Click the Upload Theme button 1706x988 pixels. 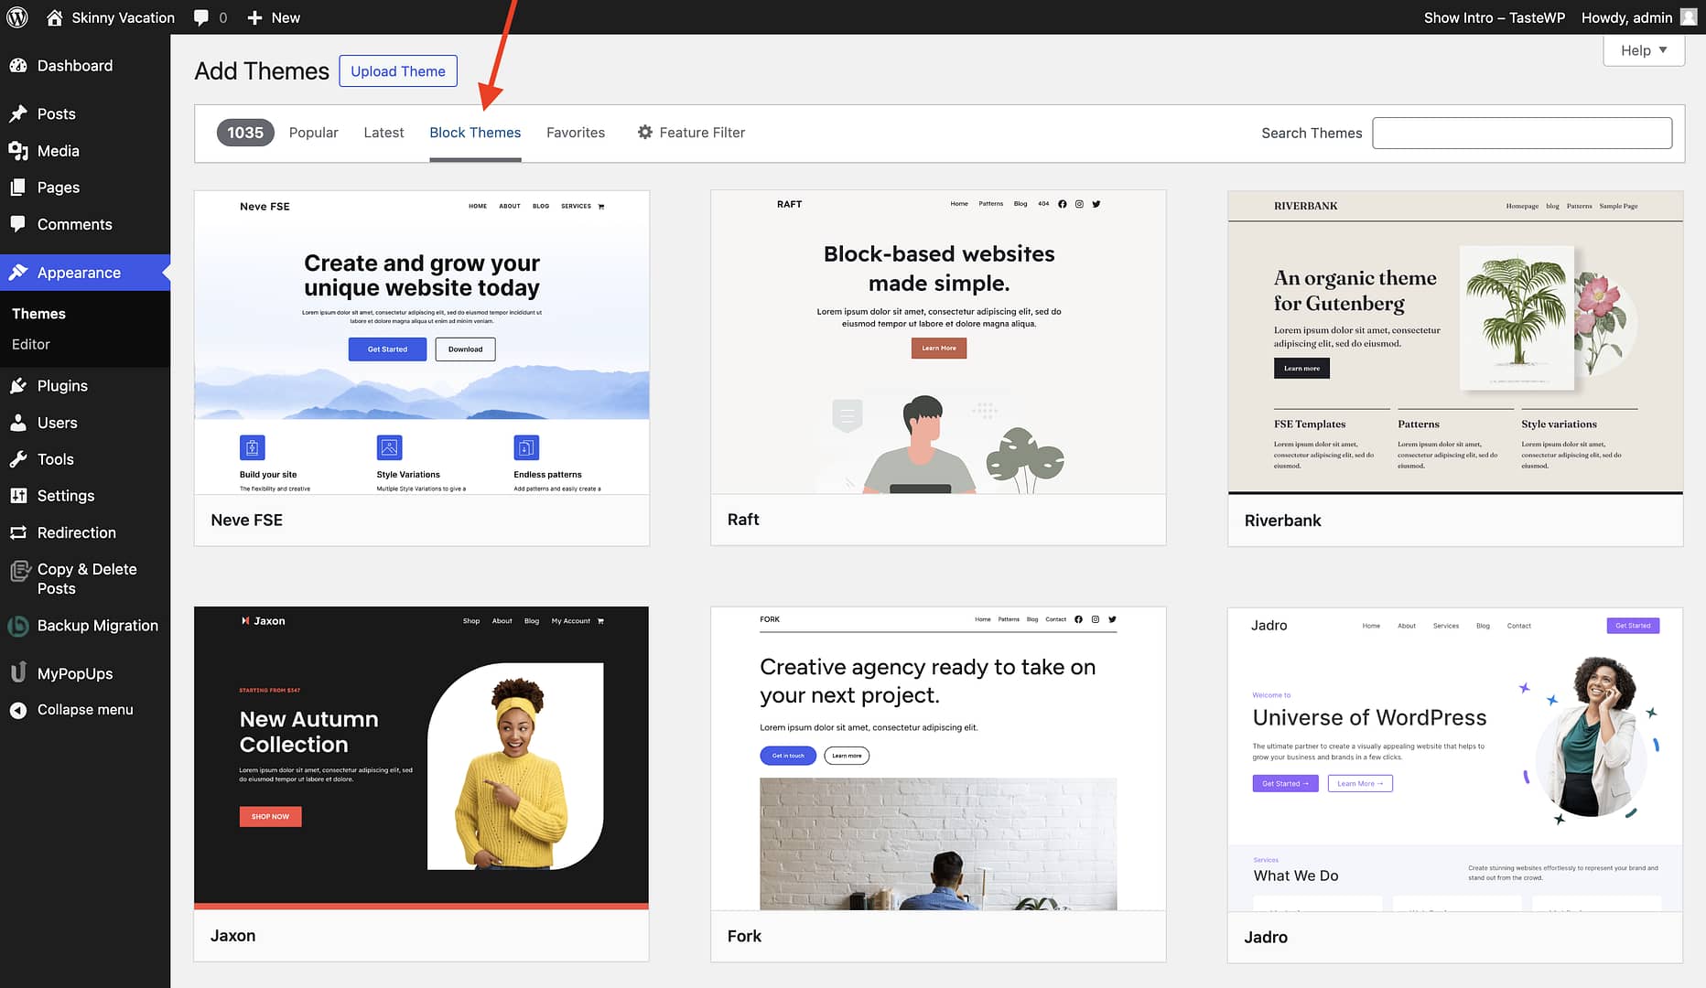[398, 71]
